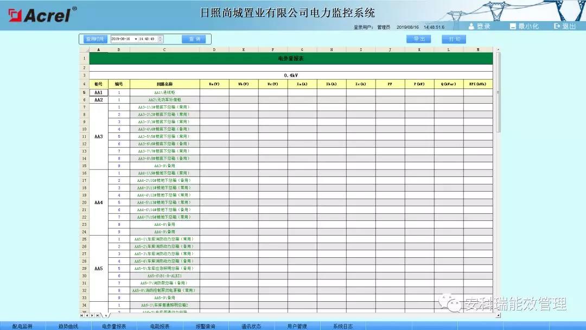
Task: Click the Ua(V) header cell
Action: point(214,84)
